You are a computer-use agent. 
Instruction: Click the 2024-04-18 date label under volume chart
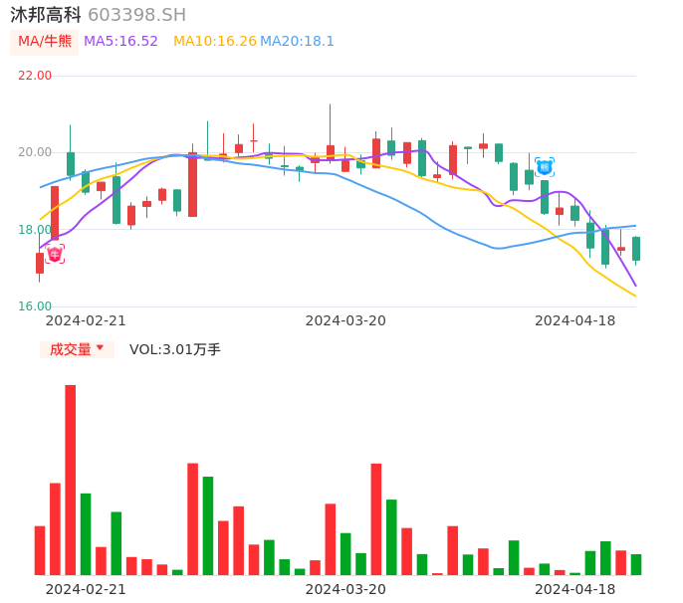(574, 589)
